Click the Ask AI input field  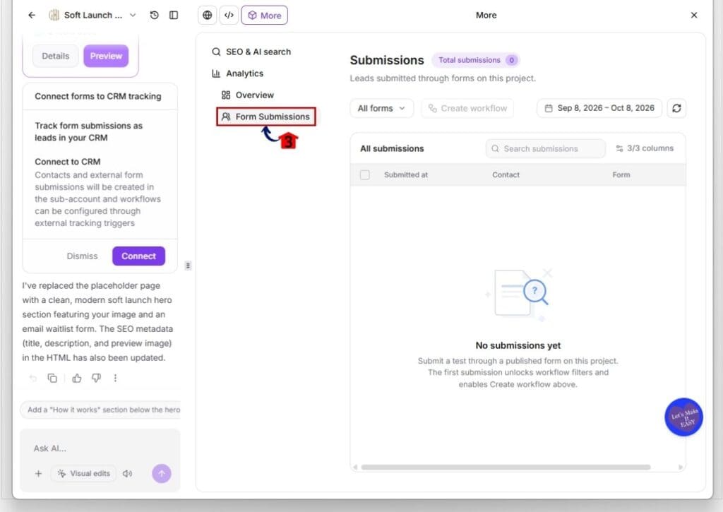coord(100,448)
